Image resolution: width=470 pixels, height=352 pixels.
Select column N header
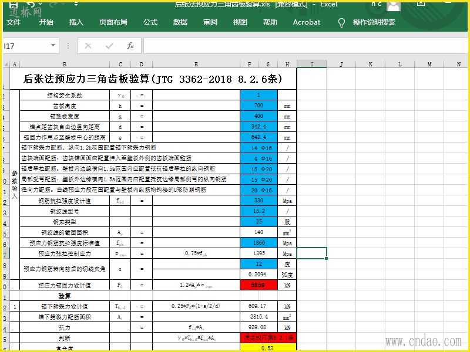457,64
